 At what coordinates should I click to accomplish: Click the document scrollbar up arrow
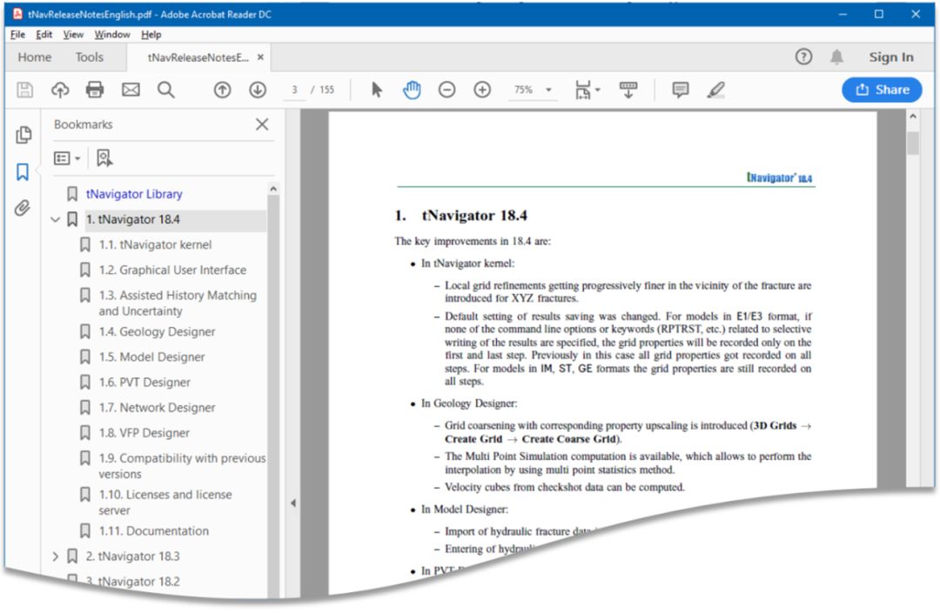[x=912, y=117]
